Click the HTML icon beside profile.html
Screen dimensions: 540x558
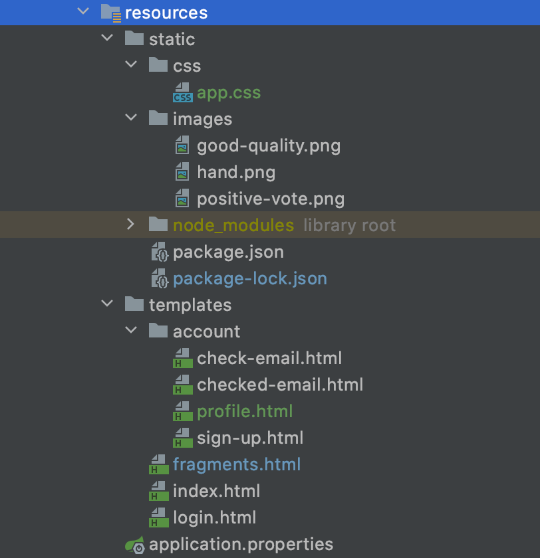(x=182, y=411)
